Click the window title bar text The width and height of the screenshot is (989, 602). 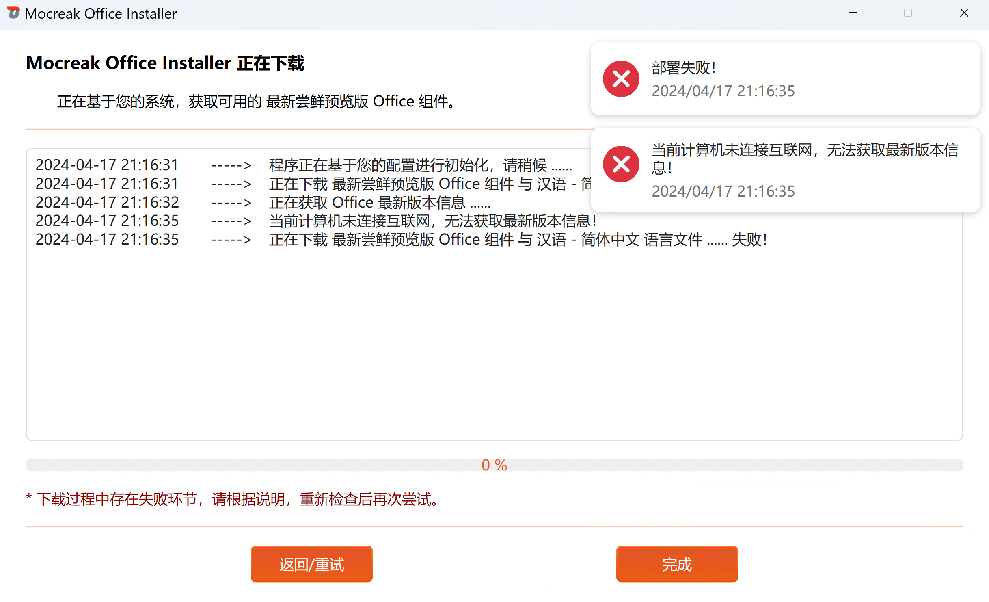click(x=101, y=14)
